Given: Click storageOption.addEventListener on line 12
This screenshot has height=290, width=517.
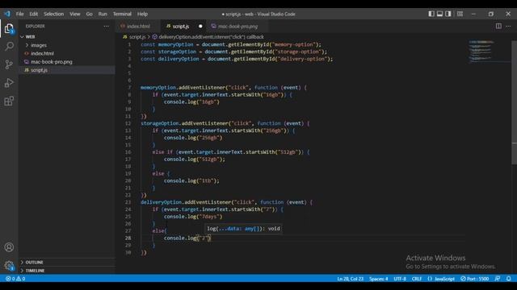Looking at the screenshot, I should [184, 123].
